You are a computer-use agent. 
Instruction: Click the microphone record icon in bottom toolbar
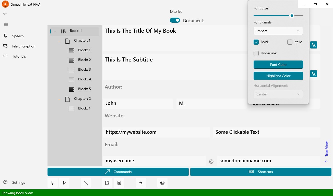(x=53, y=183)
